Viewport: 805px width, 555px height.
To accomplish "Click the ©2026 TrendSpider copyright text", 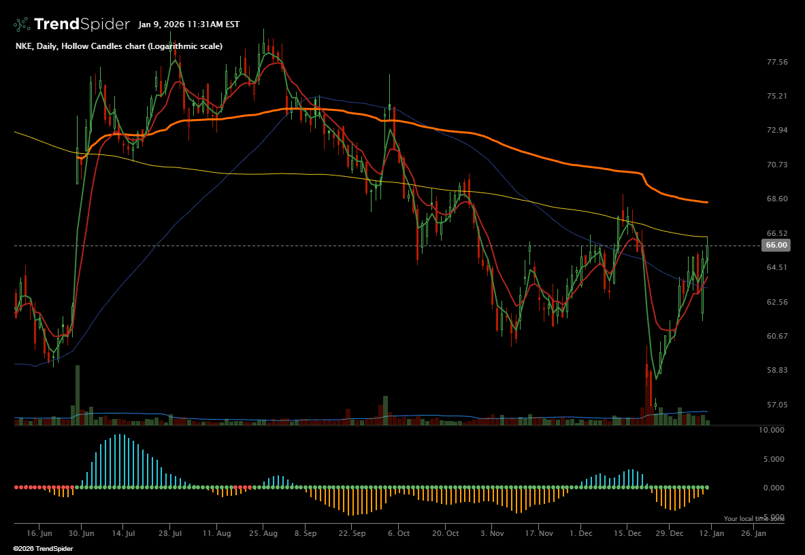I will point(40,548).
